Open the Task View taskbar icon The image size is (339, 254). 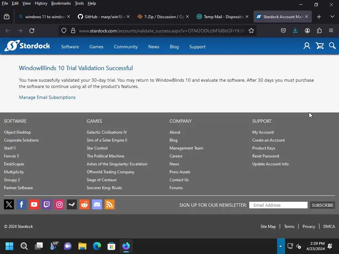click(x=39, y=246)
